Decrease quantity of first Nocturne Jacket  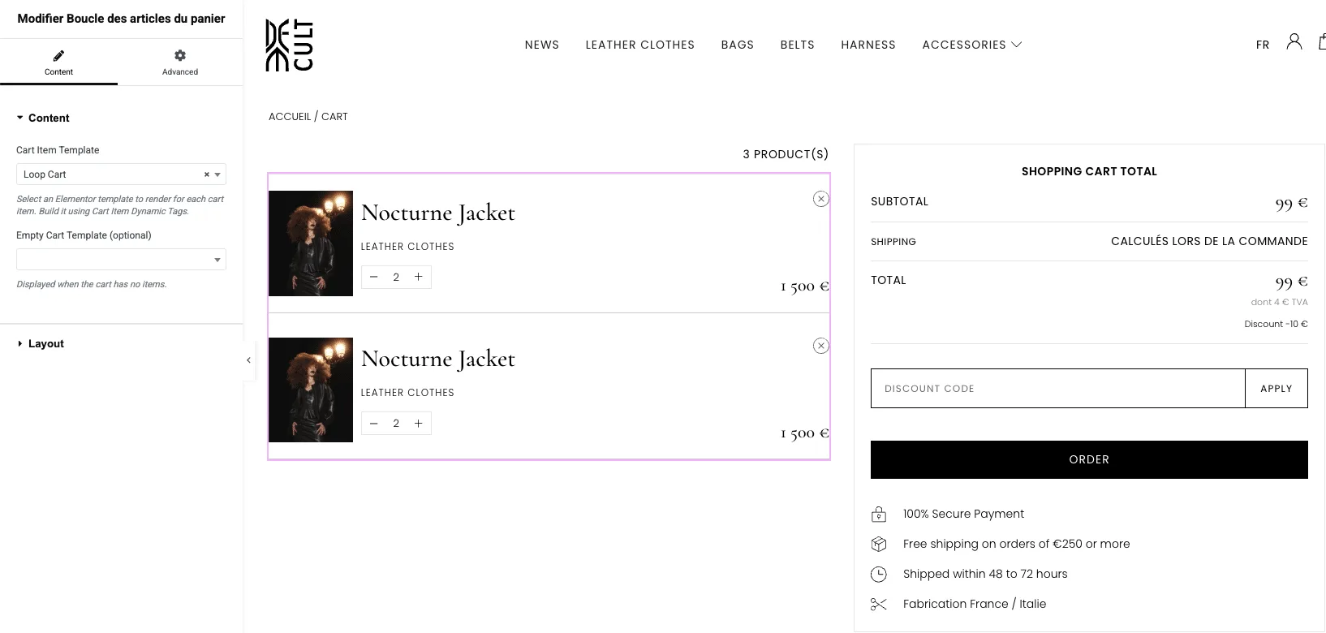(x=373, y=277)
